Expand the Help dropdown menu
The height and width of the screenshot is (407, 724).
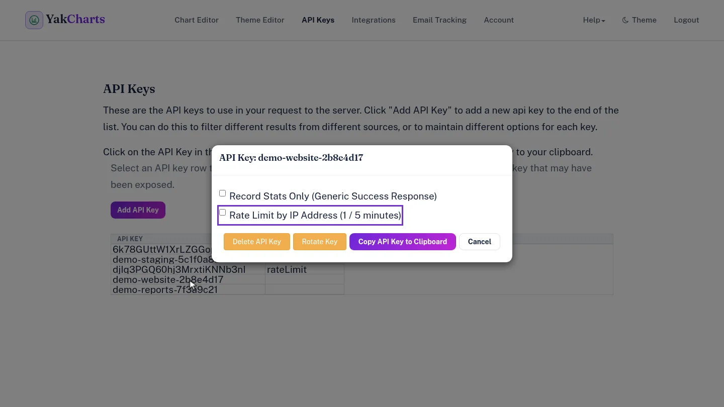pos(594,20)
